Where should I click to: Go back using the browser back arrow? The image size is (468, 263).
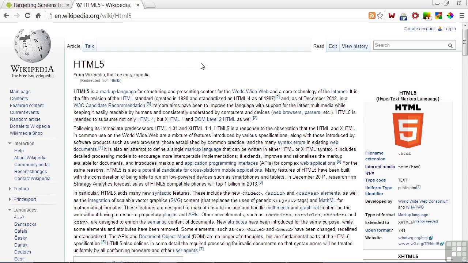pos(6,16)
